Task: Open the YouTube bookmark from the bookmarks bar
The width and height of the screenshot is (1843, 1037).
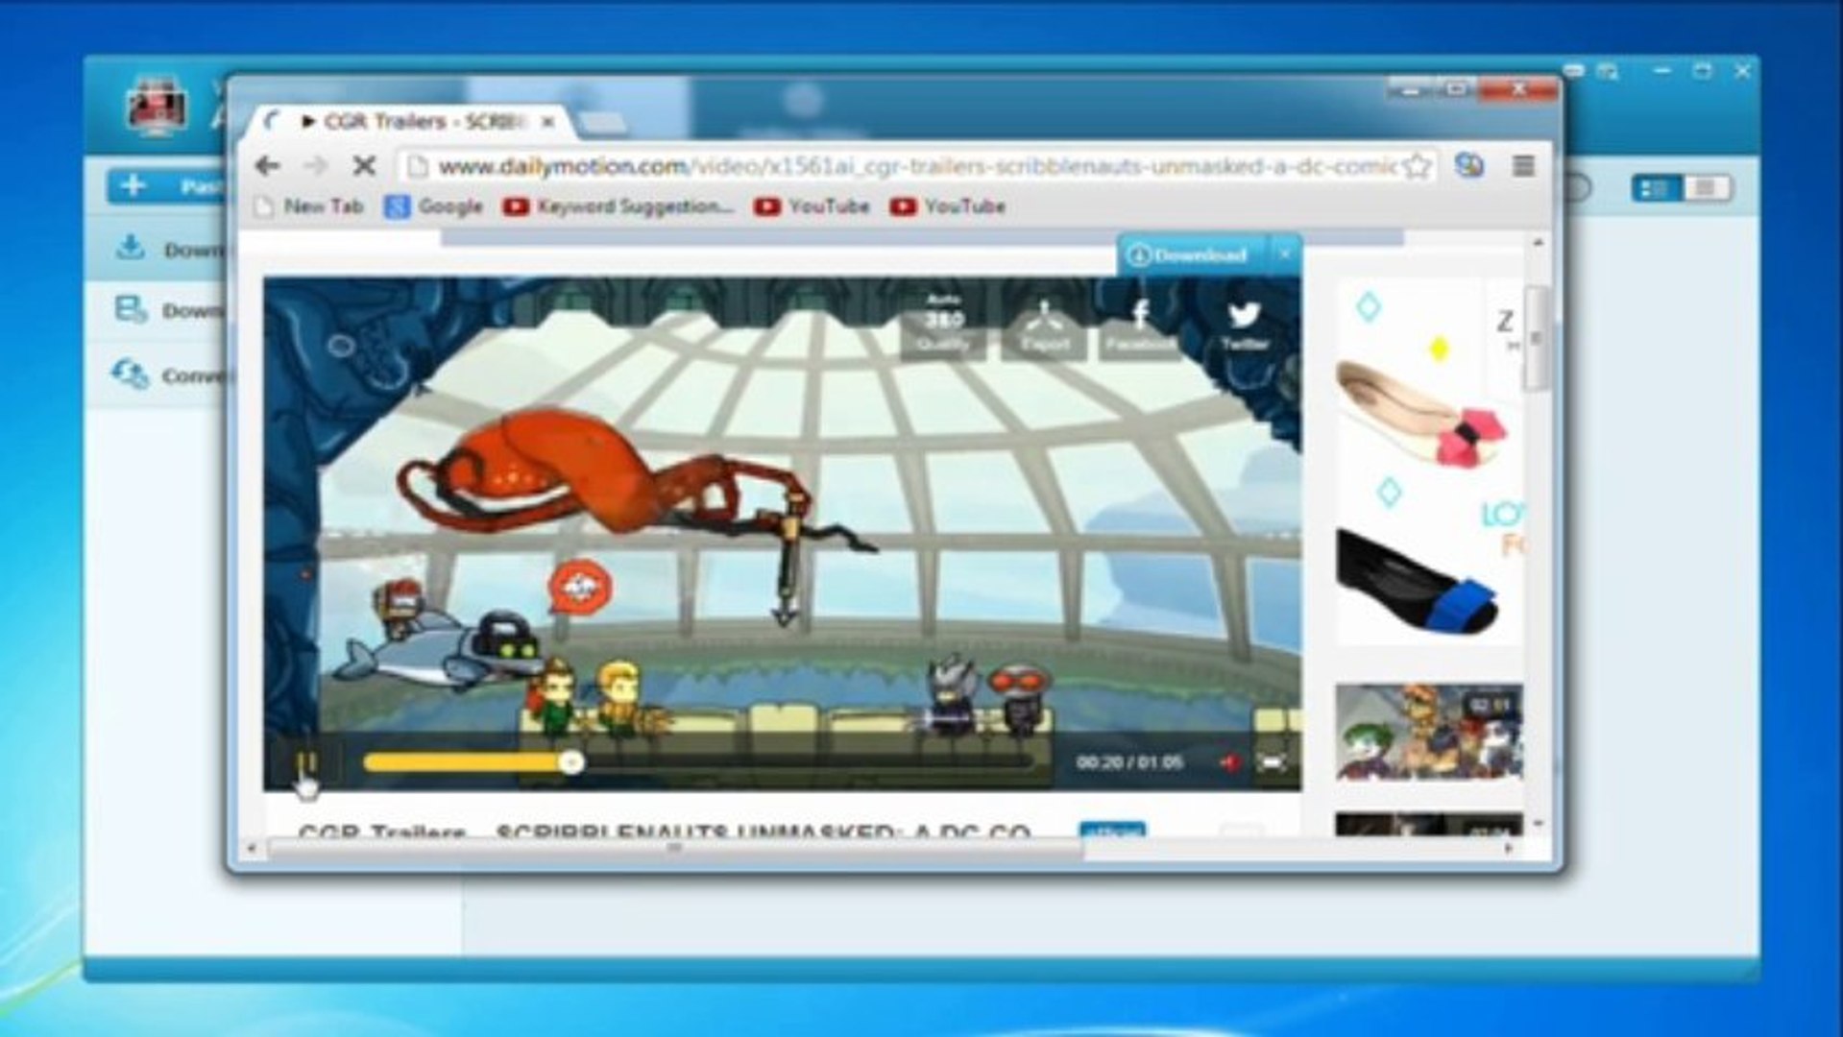Action: point(812,206)
